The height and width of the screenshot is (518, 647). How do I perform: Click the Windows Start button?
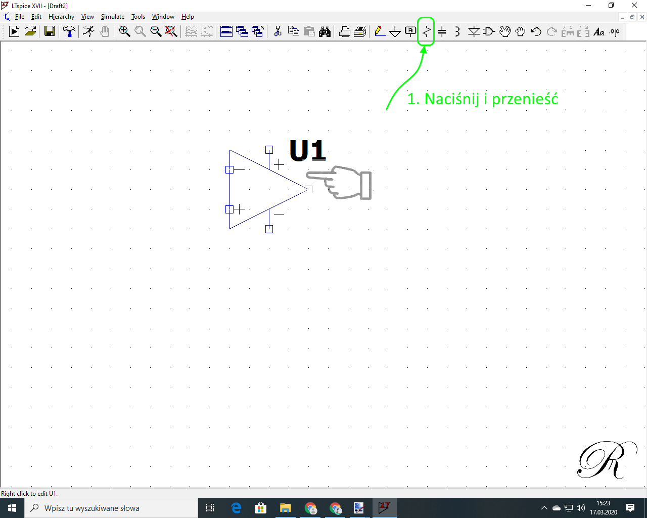coord(12,508)
